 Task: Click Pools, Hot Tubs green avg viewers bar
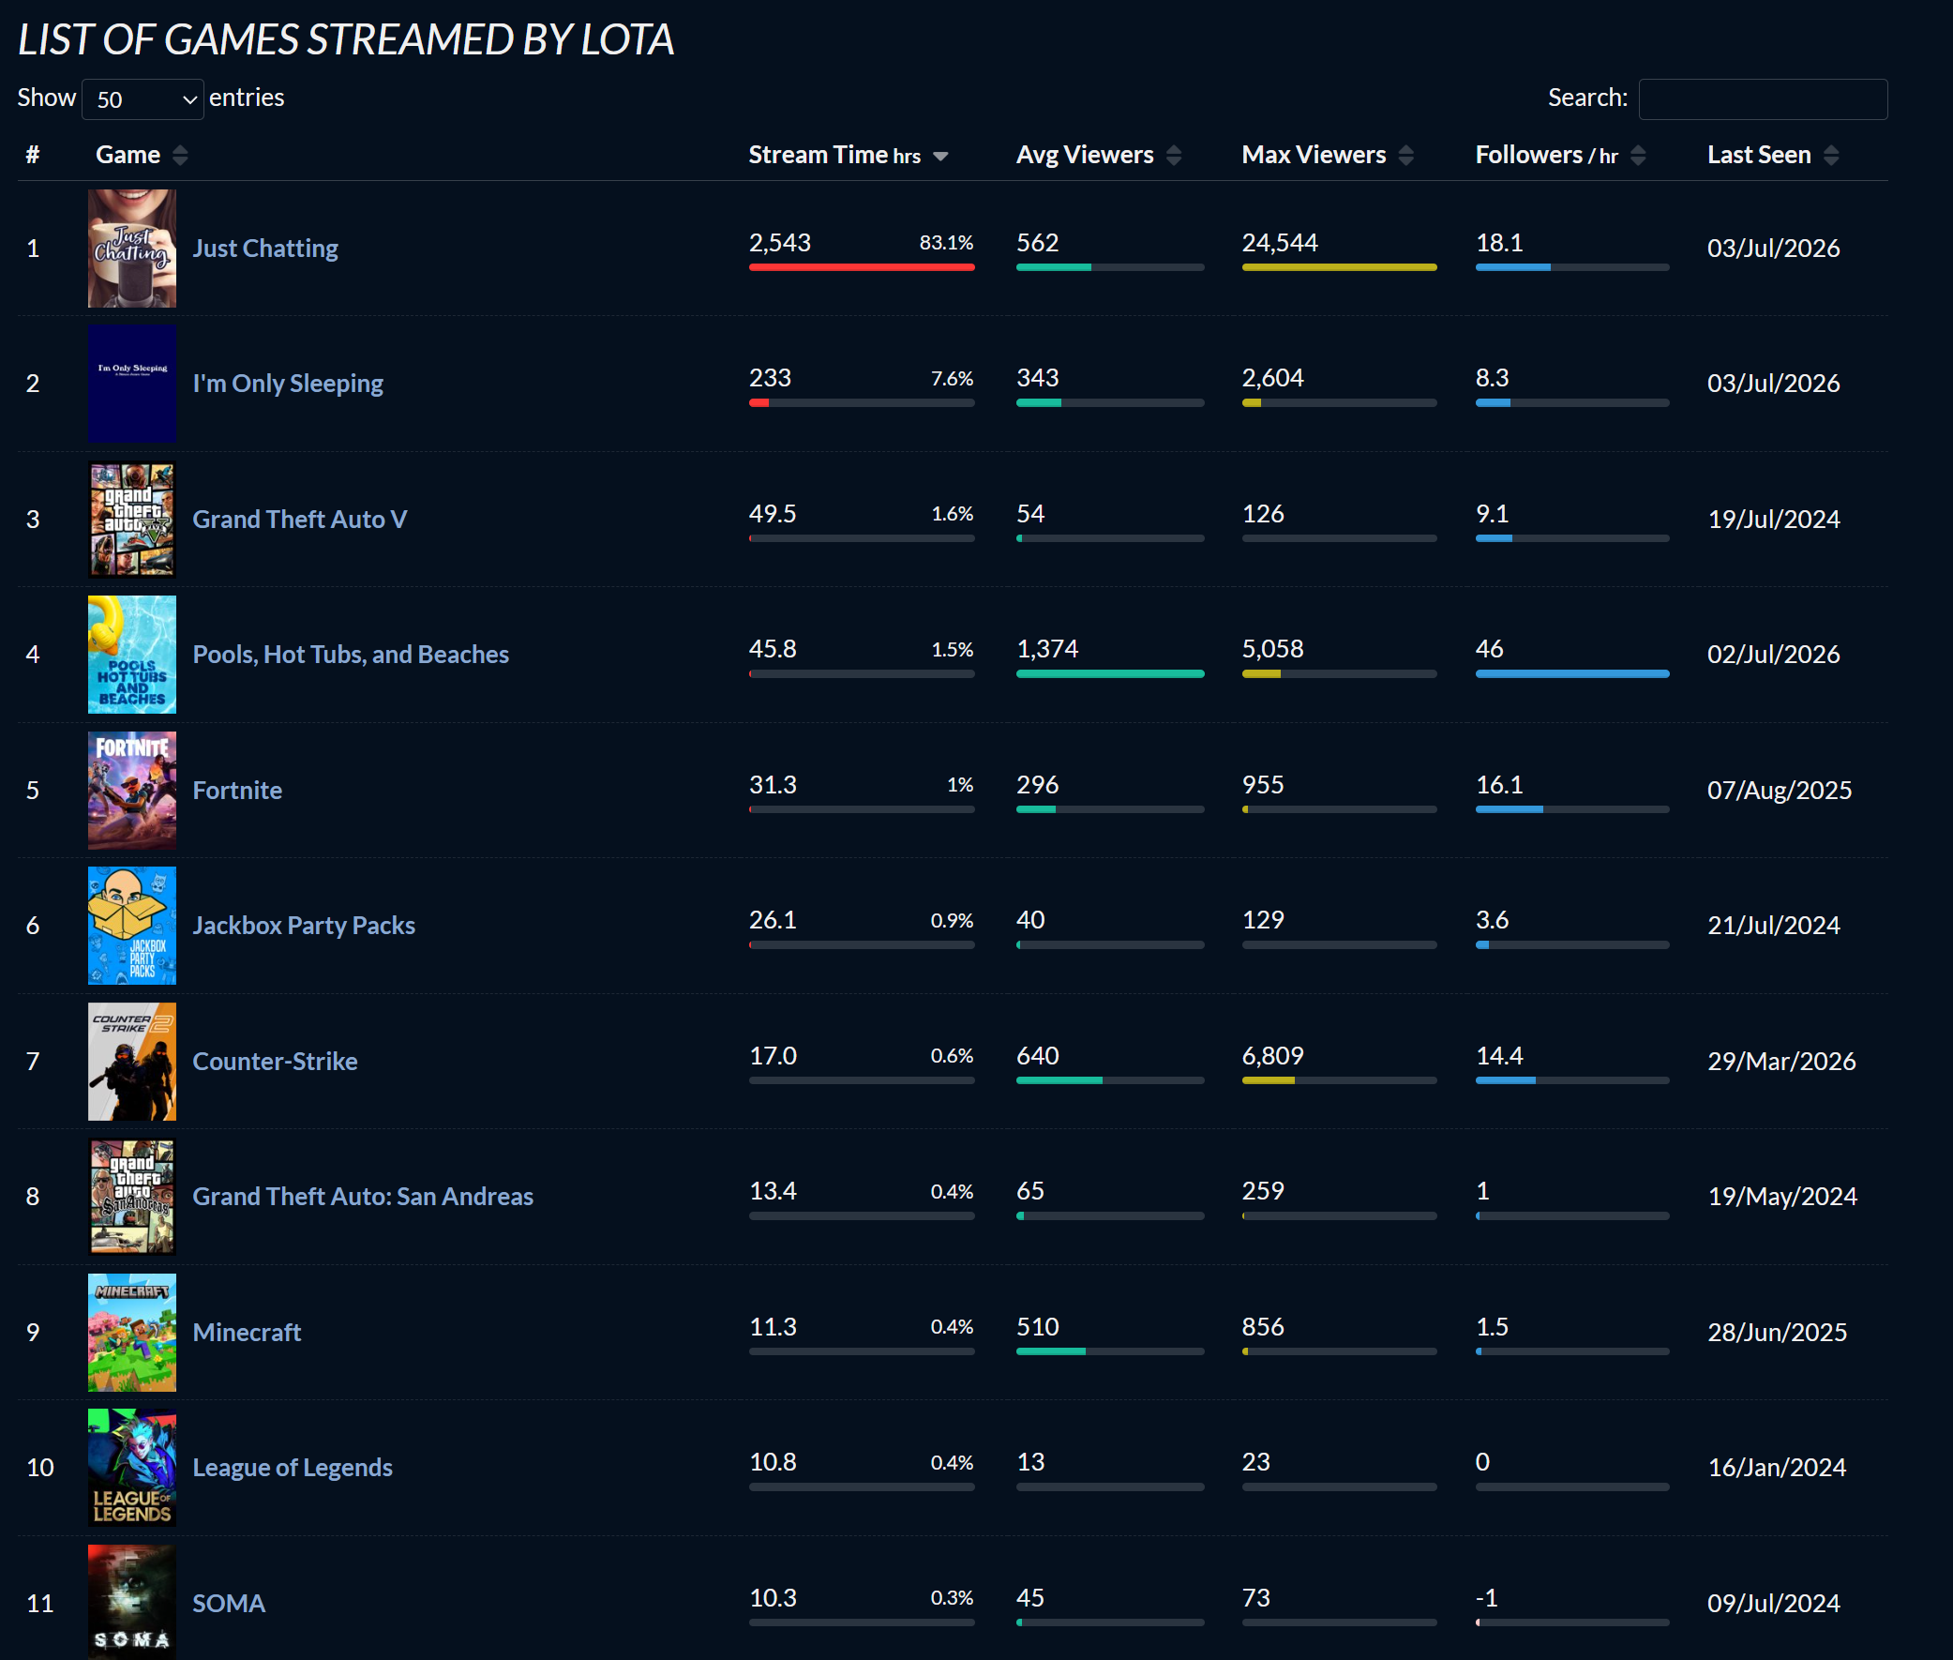(1110, 673)
